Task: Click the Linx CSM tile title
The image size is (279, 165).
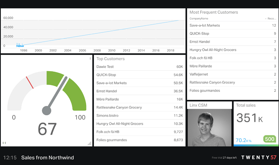Action: point(198,105)
